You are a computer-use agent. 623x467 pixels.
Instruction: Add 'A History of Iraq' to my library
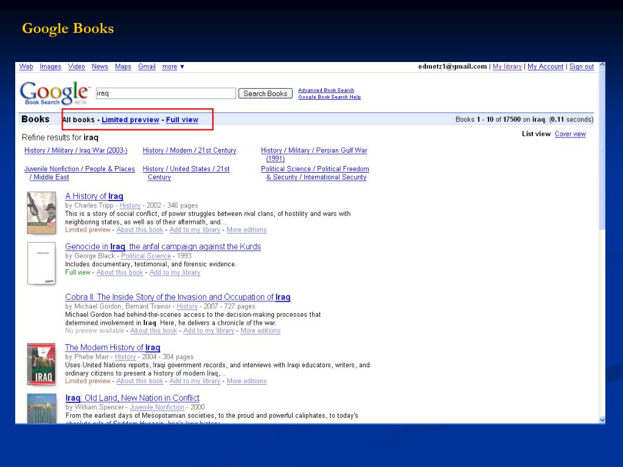195,230
